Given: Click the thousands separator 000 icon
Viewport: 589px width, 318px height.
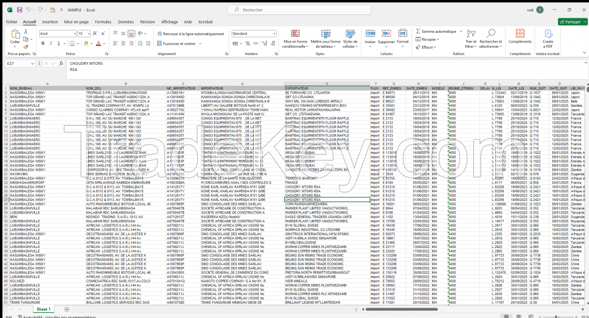Looking at the screenshot, I should point(256,44).
